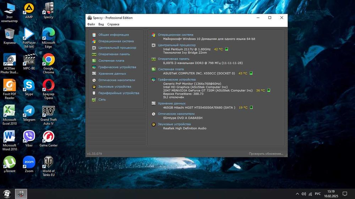Screen dimensions: 355x199
Task: Open MPC-BE desktop shortcut
Action: pyautogui.click(x=29, y=62)
